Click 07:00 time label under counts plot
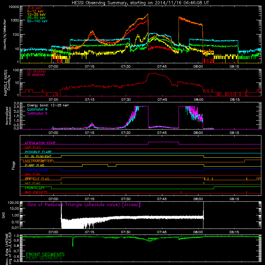 [53, 67]
